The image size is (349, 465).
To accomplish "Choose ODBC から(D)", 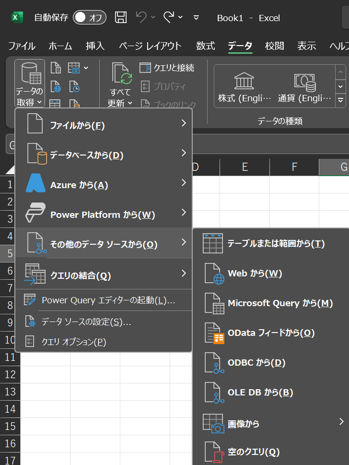I will pyautogui.click(x=271, y=362).
